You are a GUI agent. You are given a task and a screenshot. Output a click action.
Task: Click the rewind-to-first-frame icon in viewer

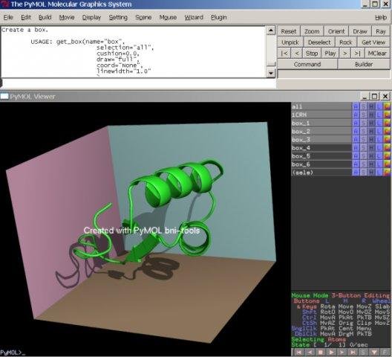(298, 353)
